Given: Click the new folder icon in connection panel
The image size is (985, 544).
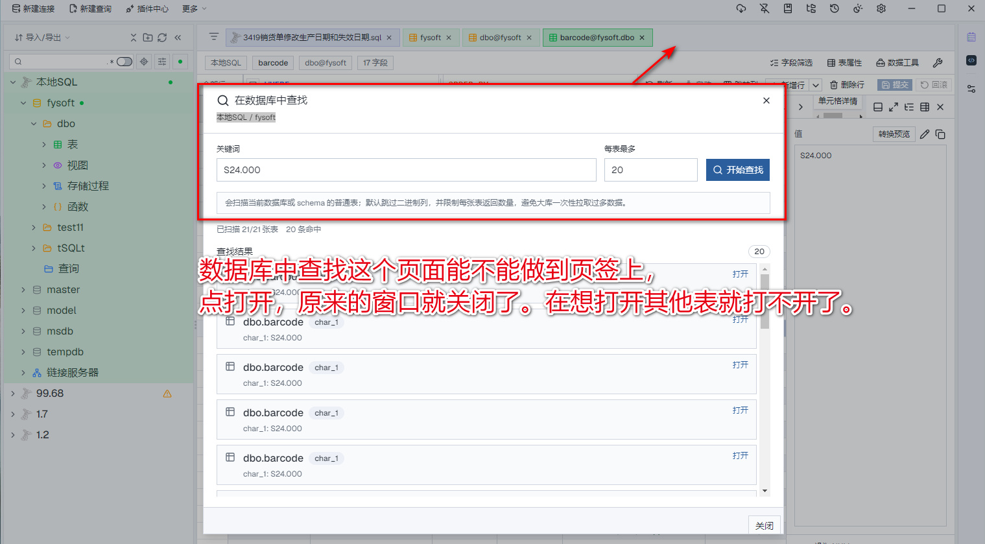Looking at the screenshot, I should 148,38.
